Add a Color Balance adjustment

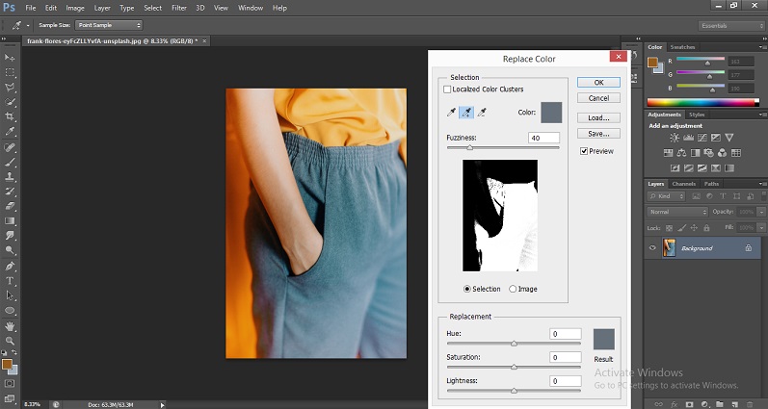pos(681,153)
